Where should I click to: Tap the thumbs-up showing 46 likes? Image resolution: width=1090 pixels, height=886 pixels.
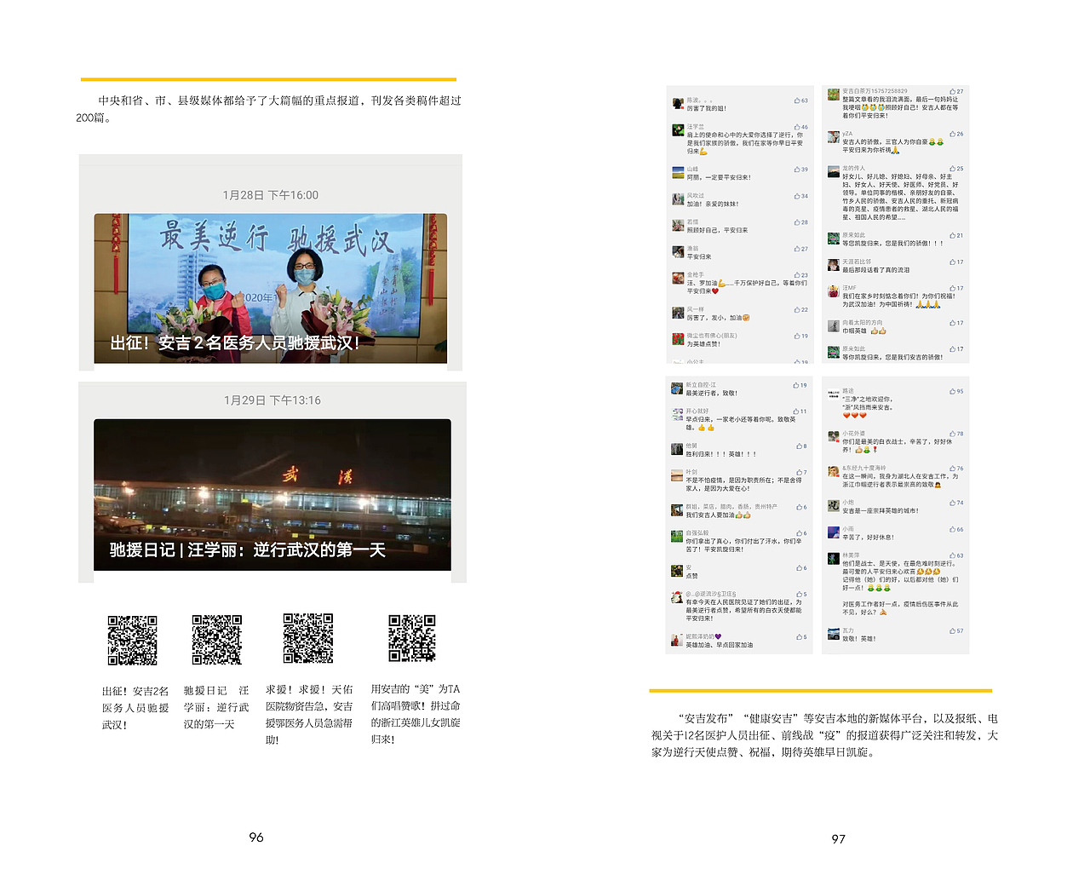[796, 127]
